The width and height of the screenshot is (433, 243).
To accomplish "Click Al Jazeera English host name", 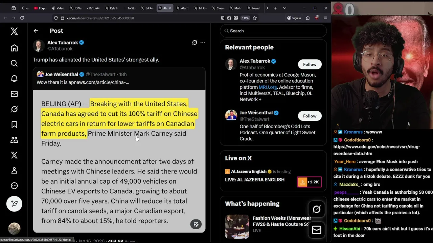I will (249, 171).
